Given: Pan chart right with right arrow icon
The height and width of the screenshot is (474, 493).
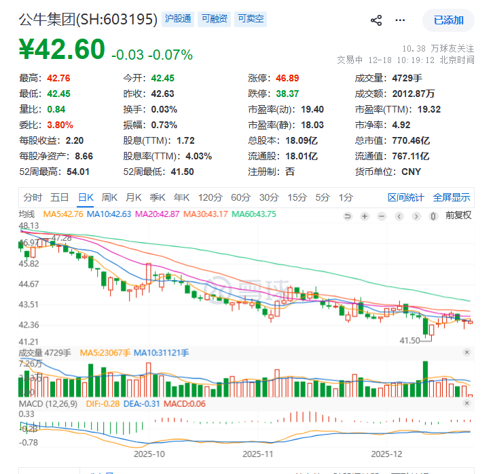Looking at the screenshot, I should pyautogui.click(x=416, y=216).
